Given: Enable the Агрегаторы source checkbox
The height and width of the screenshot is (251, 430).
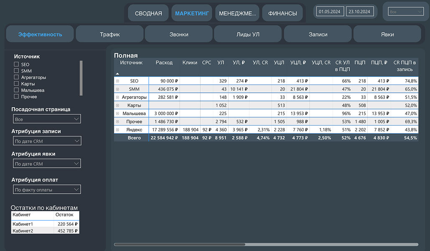Looking at the screenshot, I should pos(16,77).
